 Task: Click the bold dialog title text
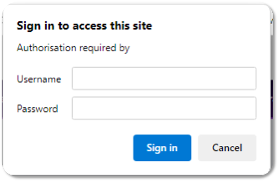[x=84, y=26]
